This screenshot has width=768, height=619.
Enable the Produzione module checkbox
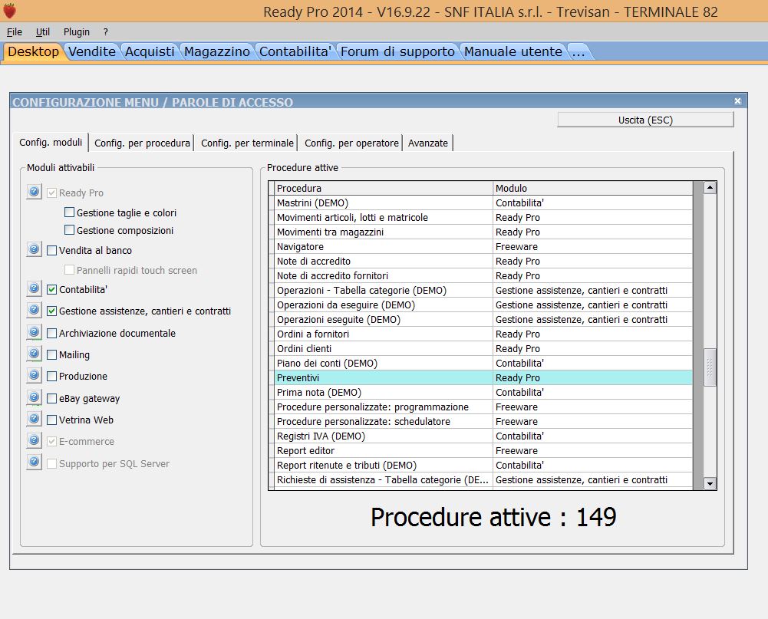point(52,376)
